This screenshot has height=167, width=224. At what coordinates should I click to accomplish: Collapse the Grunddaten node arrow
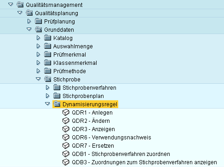pyautogui.click(x=29, y=29)
